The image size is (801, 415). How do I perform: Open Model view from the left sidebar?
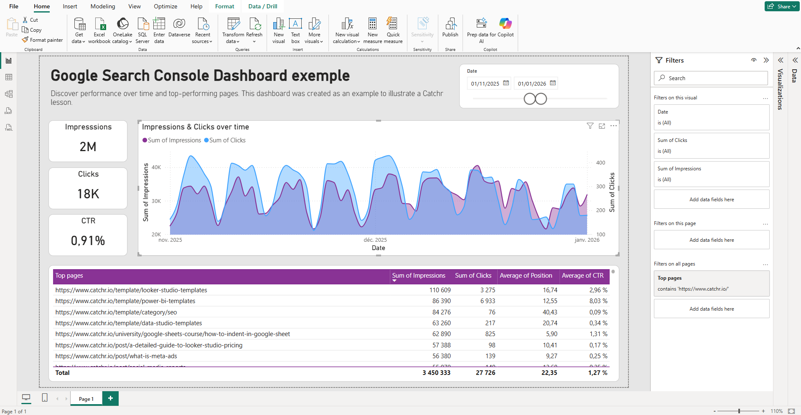pos(8,94)
